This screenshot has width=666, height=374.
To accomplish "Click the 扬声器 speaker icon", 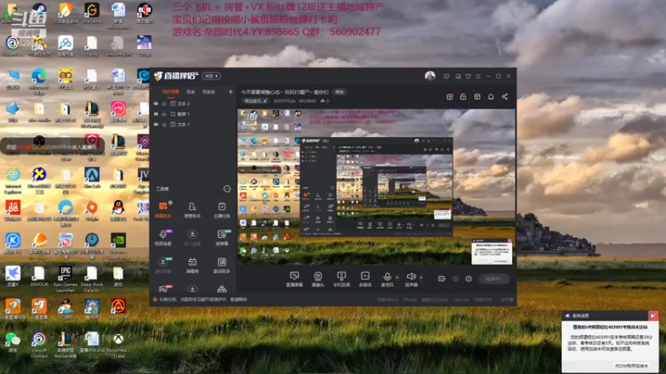I will coord(411,277).
